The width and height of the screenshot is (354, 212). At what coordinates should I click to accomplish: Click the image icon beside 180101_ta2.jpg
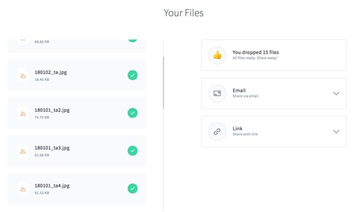[x=23, y=114]
